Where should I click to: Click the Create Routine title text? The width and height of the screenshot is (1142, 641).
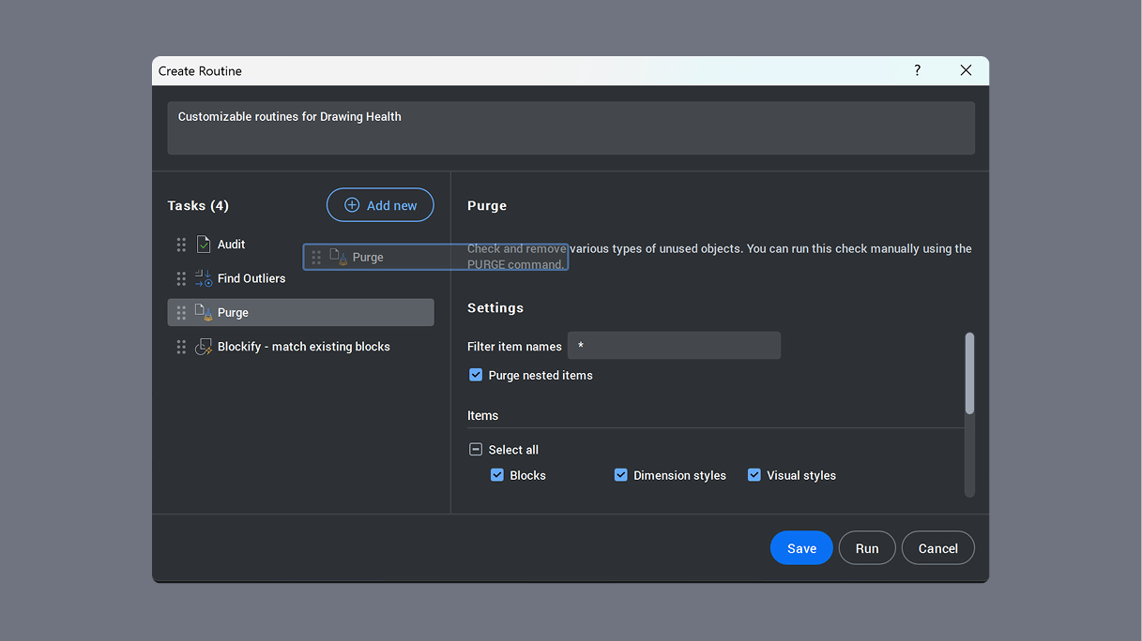coord(200,71)
